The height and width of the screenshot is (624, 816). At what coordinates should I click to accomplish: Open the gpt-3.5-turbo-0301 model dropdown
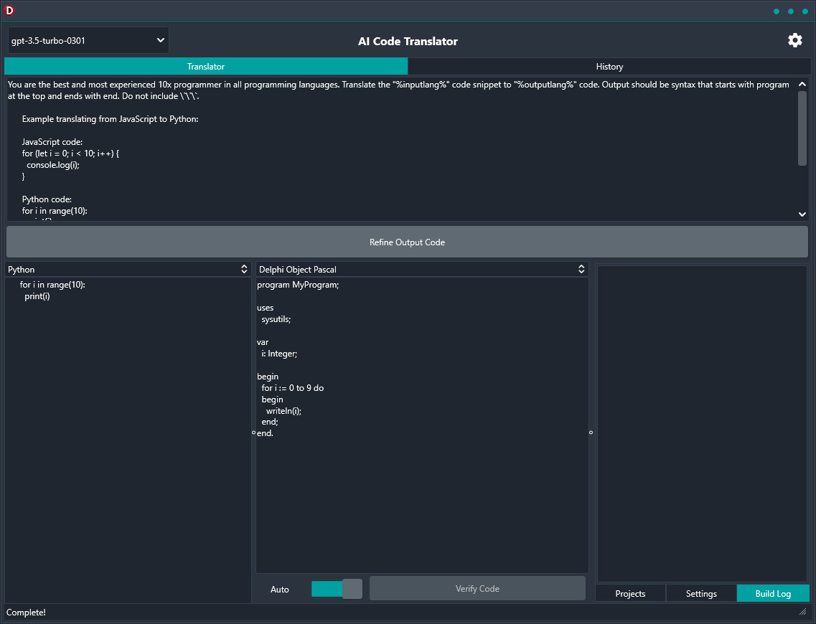coord(88,41)
